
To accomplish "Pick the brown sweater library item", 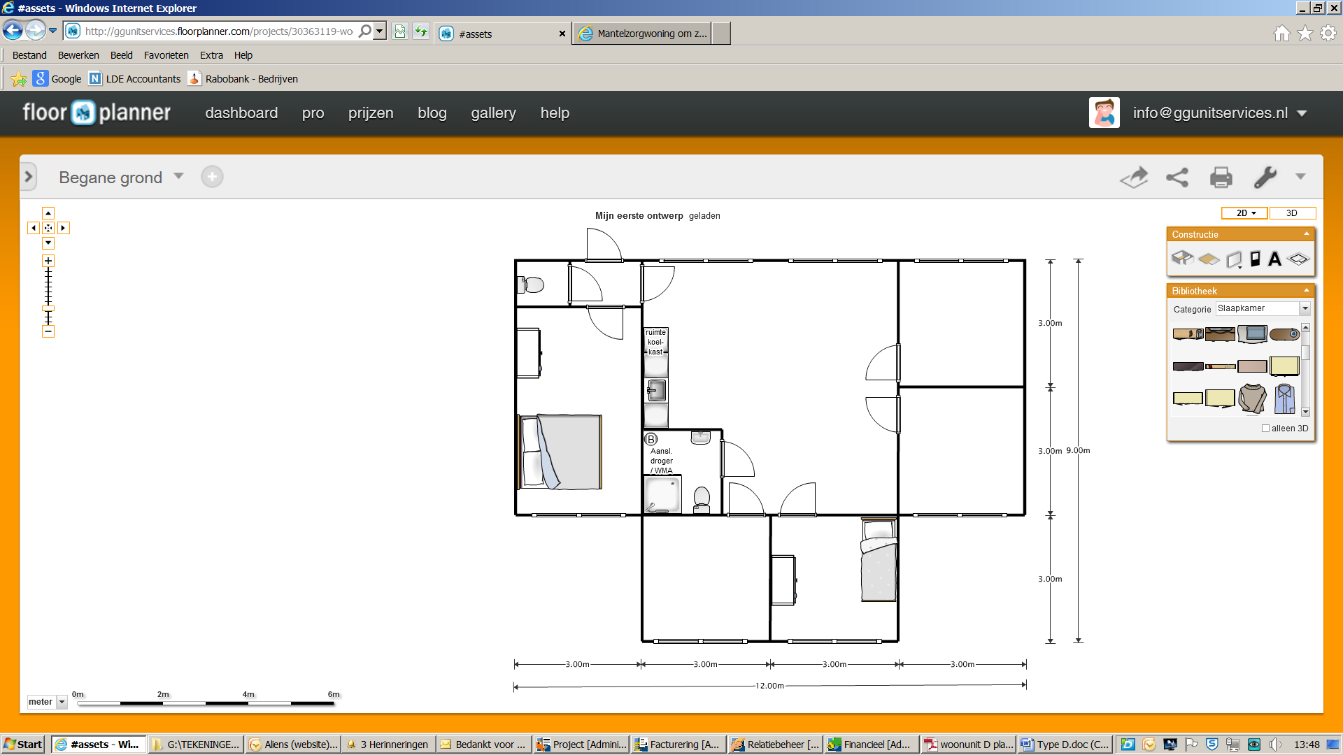I will (1252, 398).
